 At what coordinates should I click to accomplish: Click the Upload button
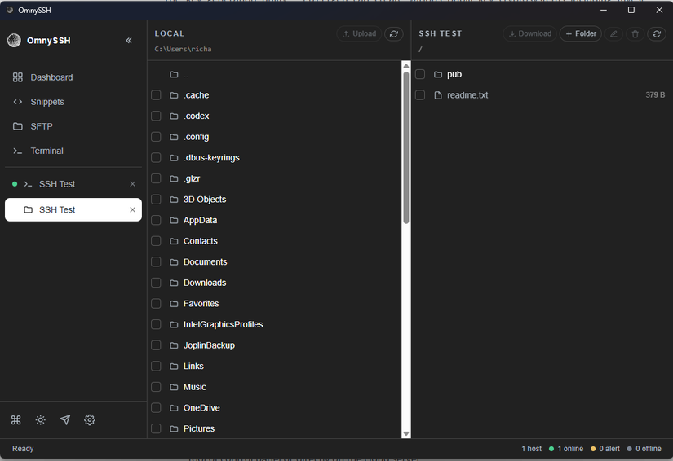pos(359,33)
